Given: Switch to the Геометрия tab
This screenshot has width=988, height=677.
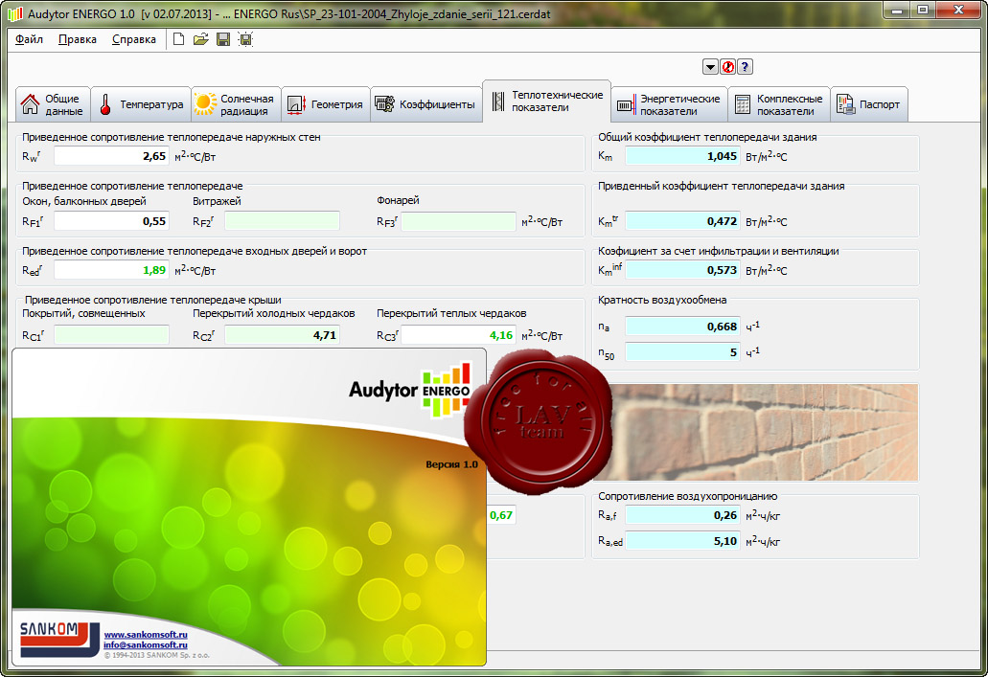Looking at the screenshot, I should pyautogui.click(x=326, y=104).
